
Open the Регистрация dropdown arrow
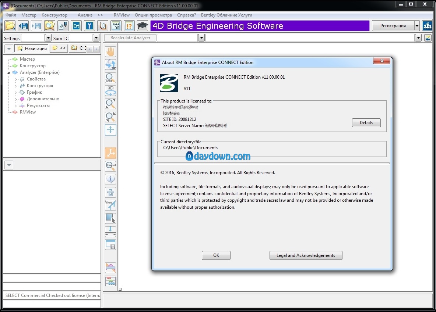click(x=417, y=26)
